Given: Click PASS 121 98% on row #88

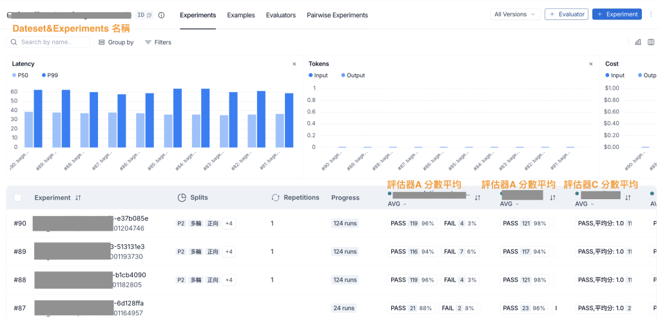Looking at the screenshot, I should [525, 280].
